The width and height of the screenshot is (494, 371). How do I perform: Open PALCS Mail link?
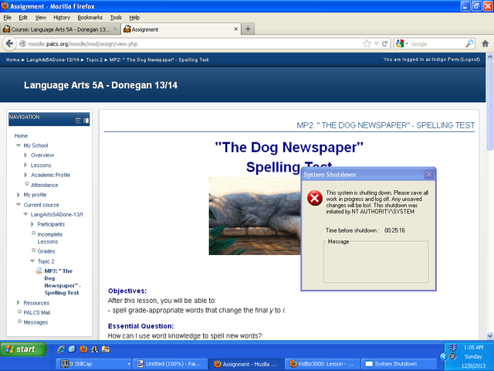(36, 312)
